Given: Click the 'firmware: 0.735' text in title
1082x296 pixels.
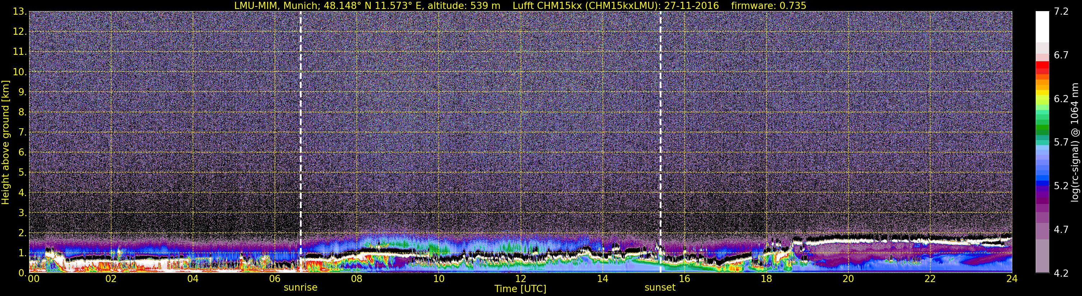Looking at the screenshot, I should pos(768,5).
